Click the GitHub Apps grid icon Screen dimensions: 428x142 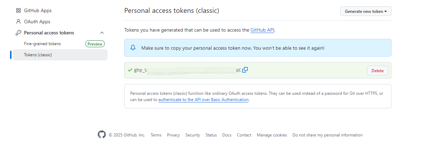[x=18, y=10]
